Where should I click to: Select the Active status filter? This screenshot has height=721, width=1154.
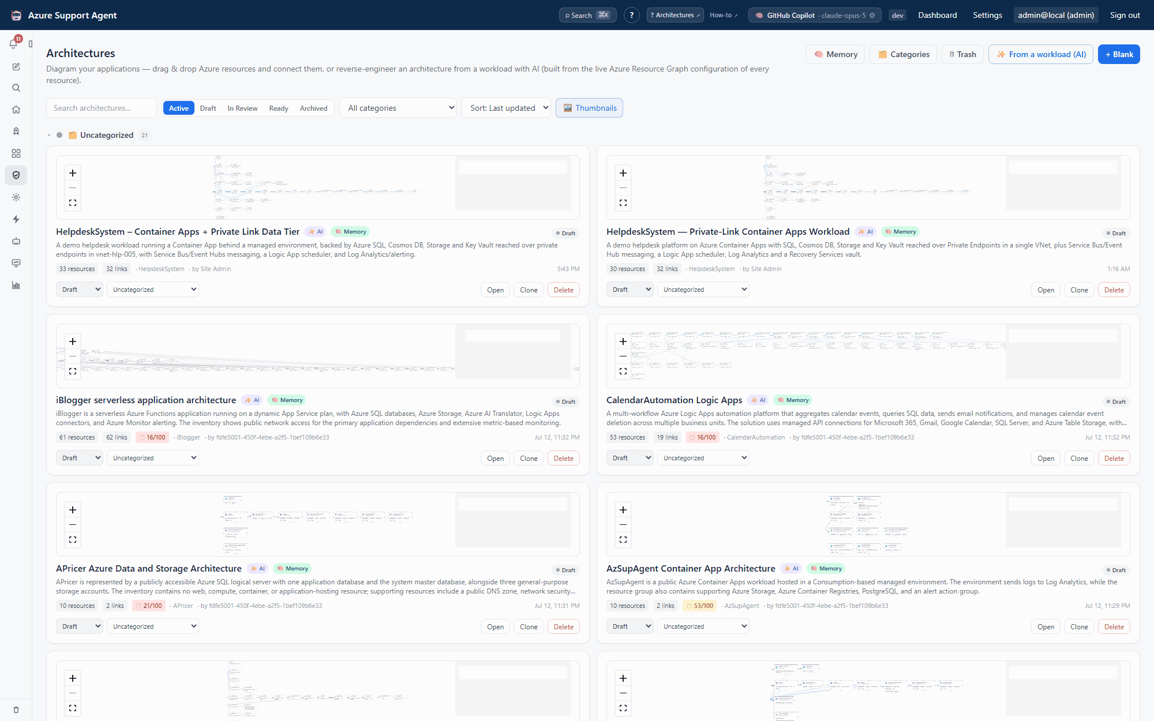[179, 108]
